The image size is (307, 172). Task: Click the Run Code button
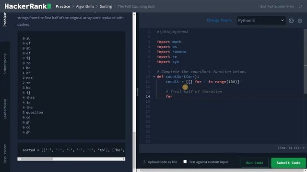255,163
